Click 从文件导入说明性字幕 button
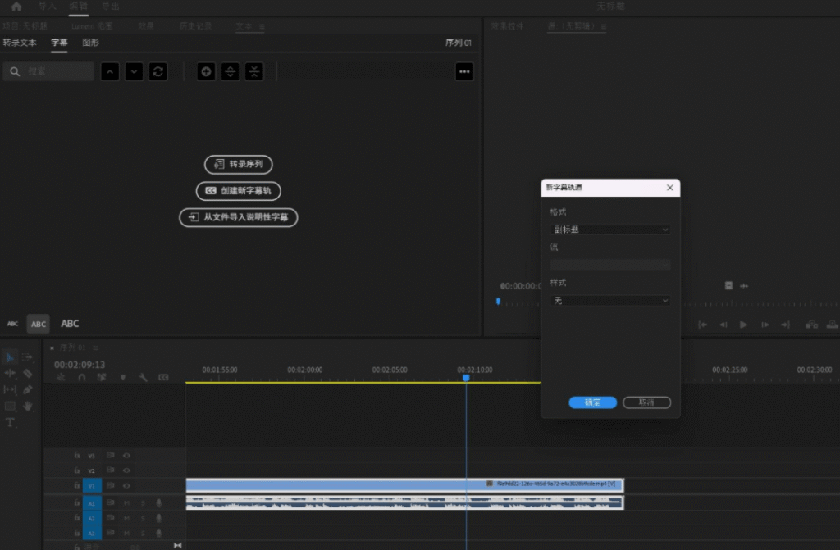 point(239,217)
